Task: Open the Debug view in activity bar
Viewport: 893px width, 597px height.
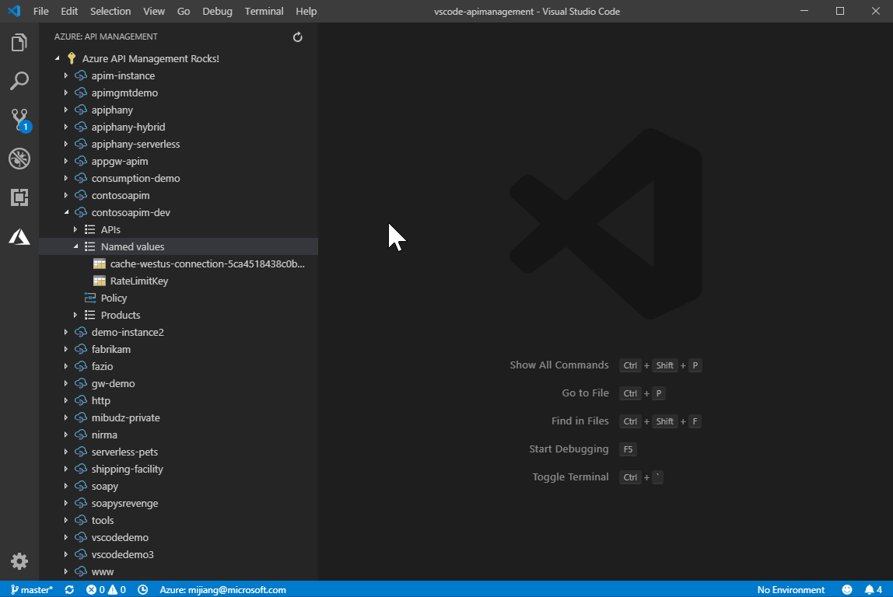Action: coord(19,159)
